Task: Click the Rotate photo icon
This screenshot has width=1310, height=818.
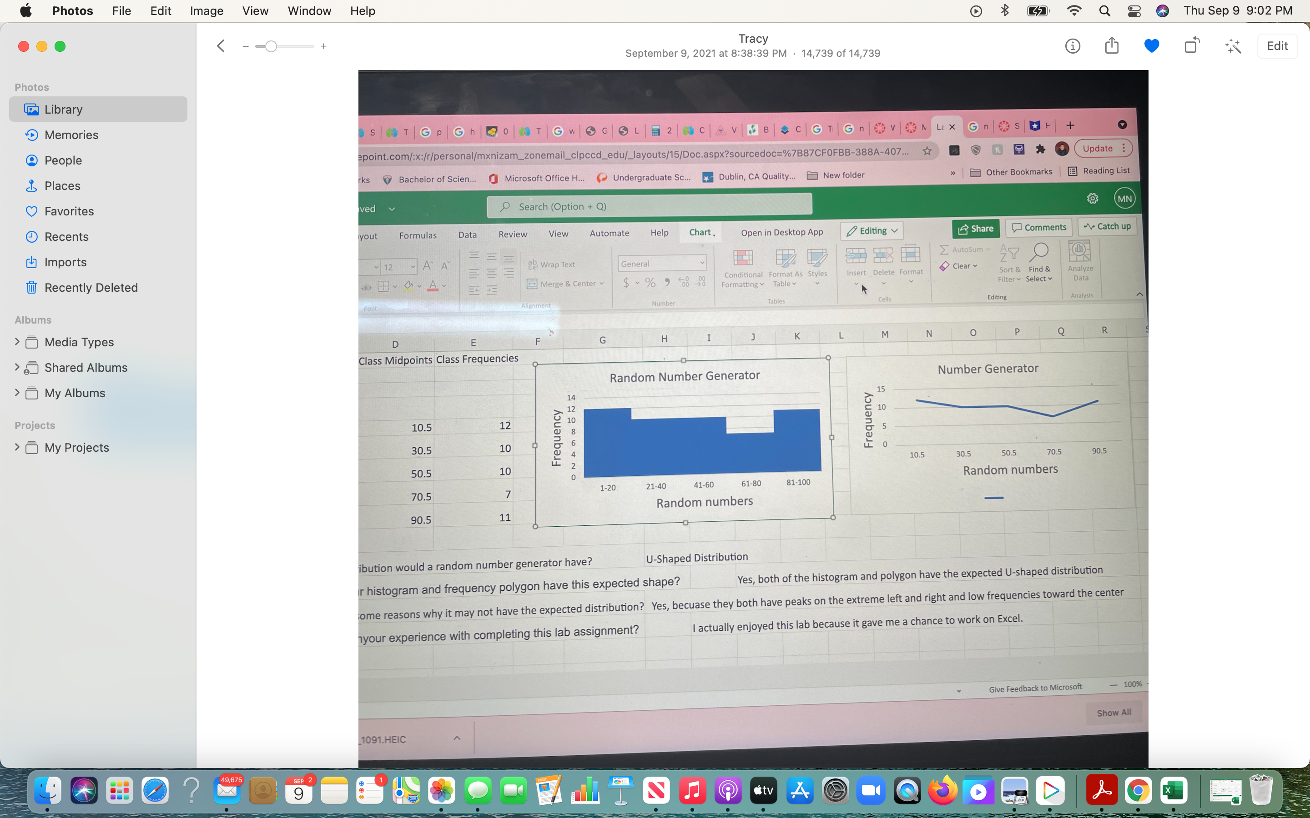Action: 1191,45
